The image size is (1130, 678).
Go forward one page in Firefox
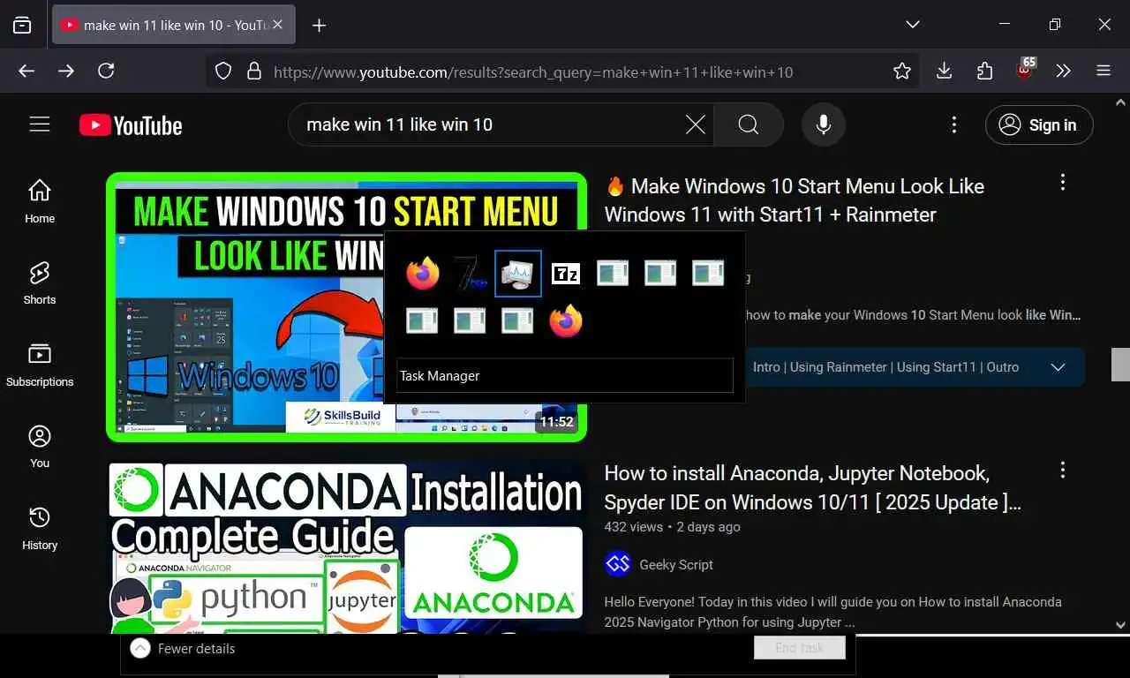(66, 71)
